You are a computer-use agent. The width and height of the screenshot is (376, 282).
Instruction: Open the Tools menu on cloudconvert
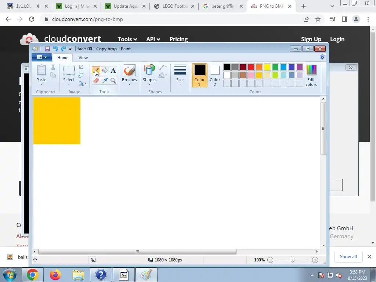coord(127,39)
